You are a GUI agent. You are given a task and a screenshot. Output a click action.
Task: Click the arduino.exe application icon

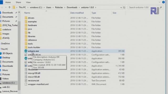click(x=26, y=51)
